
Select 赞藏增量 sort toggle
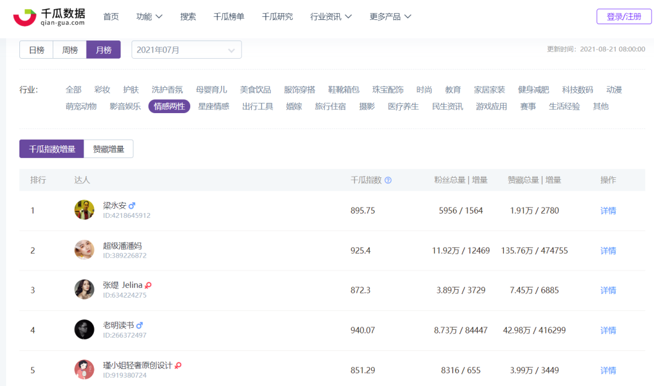[x=108, y=149]
